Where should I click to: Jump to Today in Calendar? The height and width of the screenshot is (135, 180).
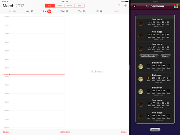point(6,132)
